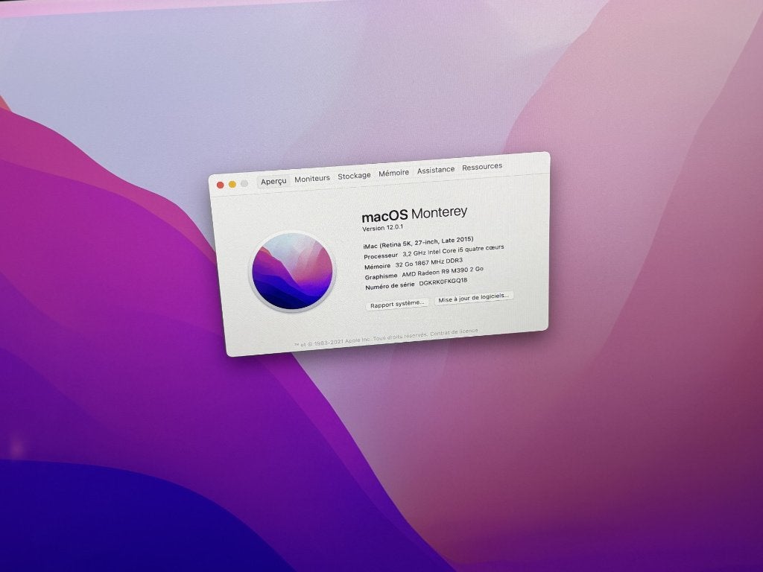
Task: Click the Apple copyright notice text
Action: [x=360, y=339]
